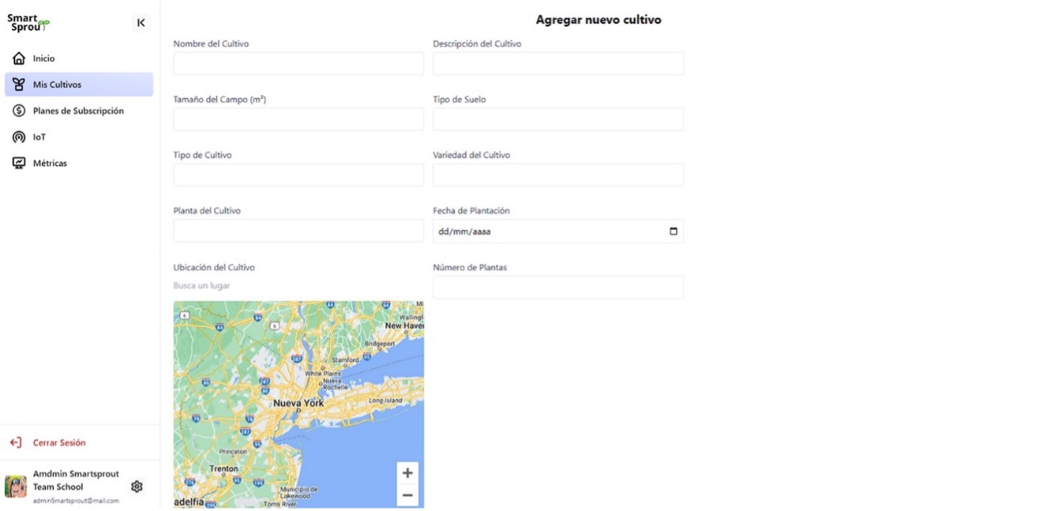Open the date picker calendar icon
1040x511 pixels.
[674, 232]
